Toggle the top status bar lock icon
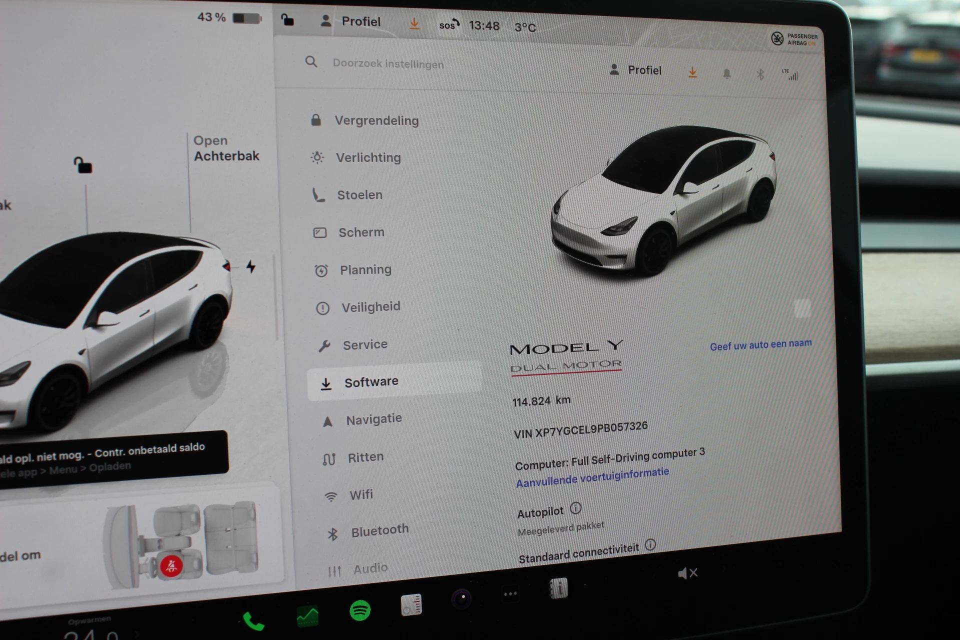 pyautogui.click(x=287, y=20)
